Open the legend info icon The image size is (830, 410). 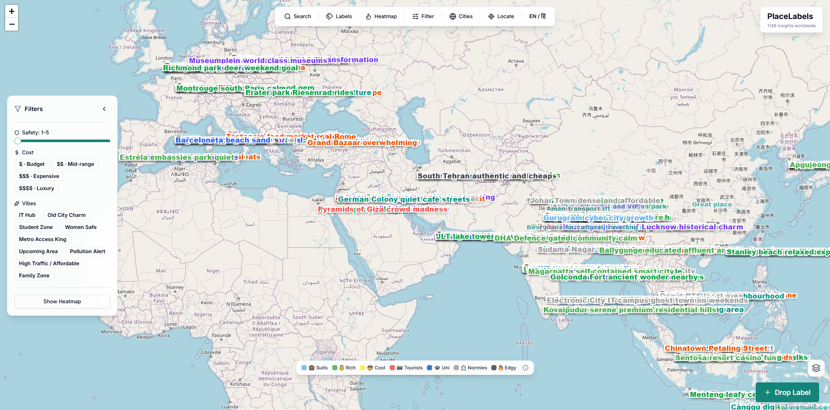(525, 368)
